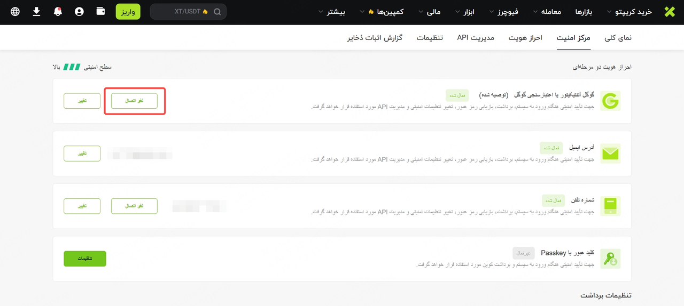Open the user profile icon
This screenshot has height=306, width=684.
click(x=79, y=11)
